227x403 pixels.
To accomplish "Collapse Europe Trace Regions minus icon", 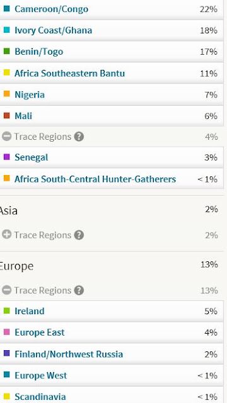I will (x=7, y=290).
